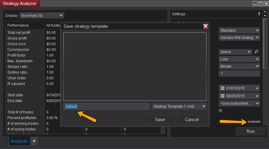The height and width of the screenshot is (149, 269).
Task: Toggle the checkbox below Use instrument dropdown
Action: click(221, 110)
